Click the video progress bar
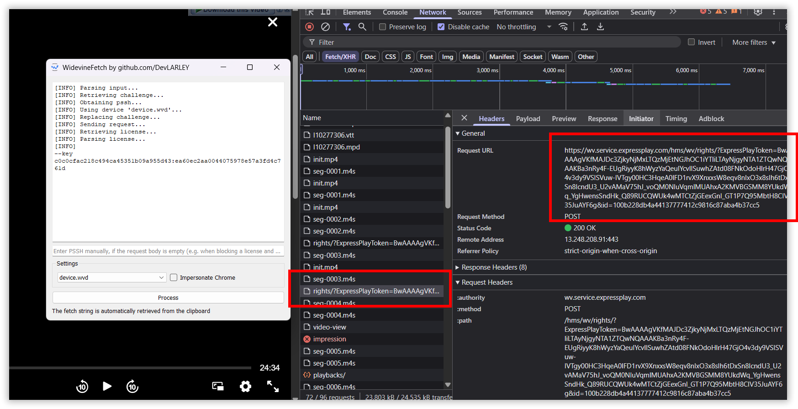This screenshot has height=409, width=798. pos(130,367)
